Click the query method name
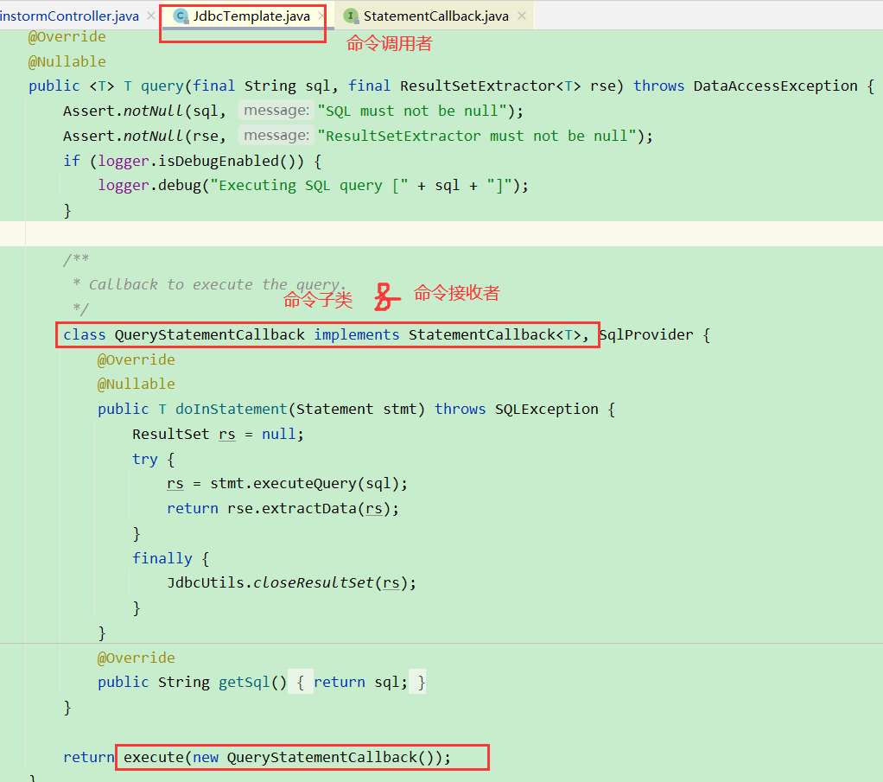 pos(162,86)
